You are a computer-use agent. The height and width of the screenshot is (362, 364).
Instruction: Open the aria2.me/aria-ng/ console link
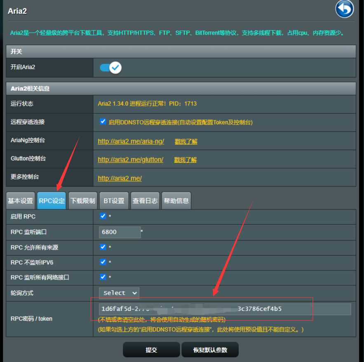[131, 141]
